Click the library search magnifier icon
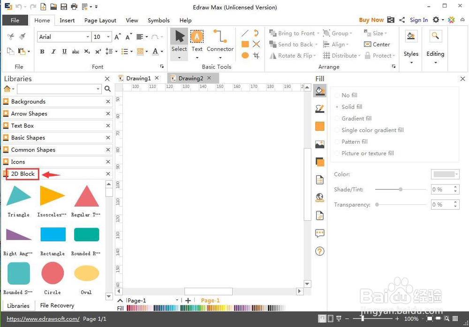 (108, 89)
